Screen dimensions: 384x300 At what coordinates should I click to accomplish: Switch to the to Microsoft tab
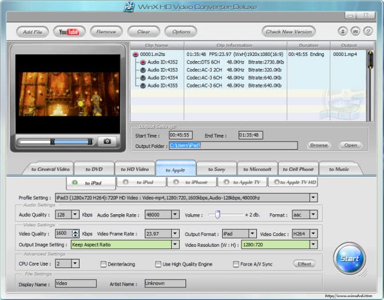coord(258,169)
